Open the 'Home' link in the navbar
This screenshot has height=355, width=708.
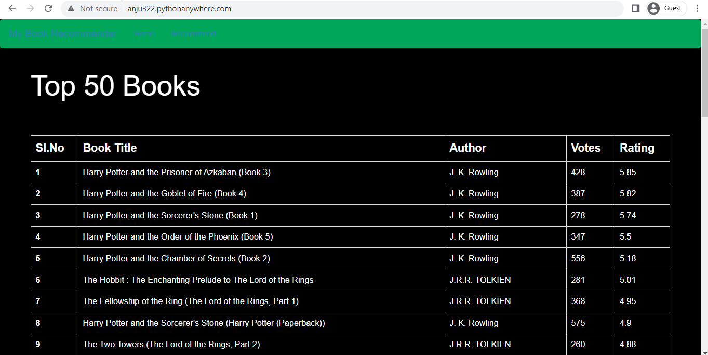coord(144,34)
